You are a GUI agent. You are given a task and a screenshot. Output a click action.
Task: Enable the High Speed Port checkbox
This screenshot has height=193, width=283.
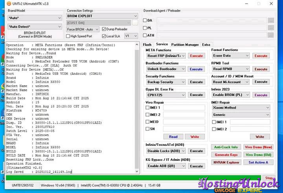69,36
